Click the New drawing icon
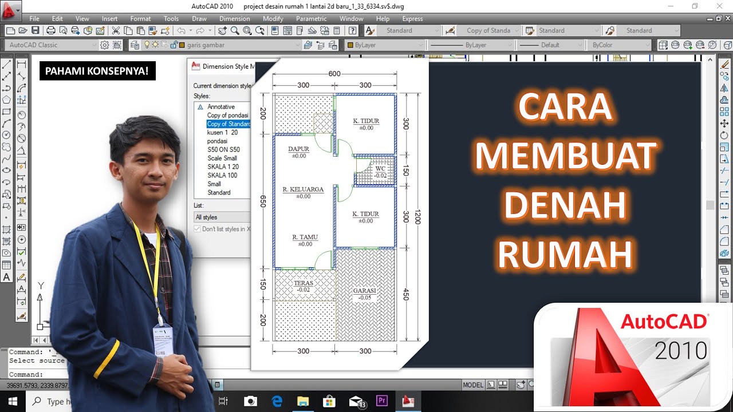This screenshot has height=412, width=733. pyautogui.click(x=10, y=30)
